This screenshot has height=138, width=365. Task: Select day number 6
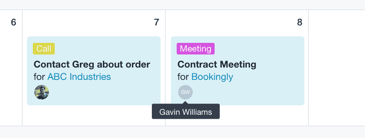[14, 23]
